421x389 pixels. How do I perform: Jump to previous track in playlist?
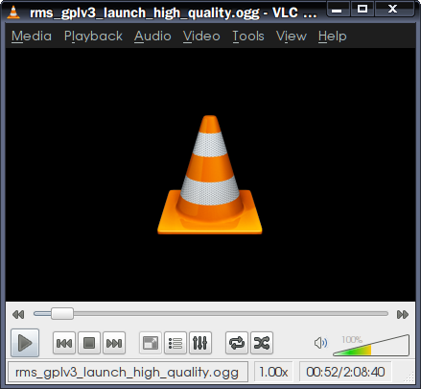point(64,343)
